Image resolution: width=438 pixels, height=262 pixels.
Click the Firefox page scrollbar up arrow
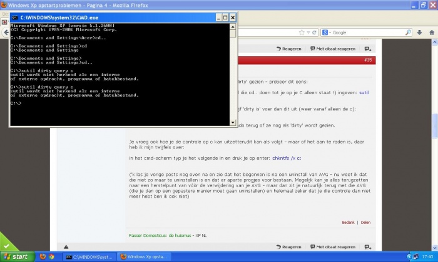435,42
